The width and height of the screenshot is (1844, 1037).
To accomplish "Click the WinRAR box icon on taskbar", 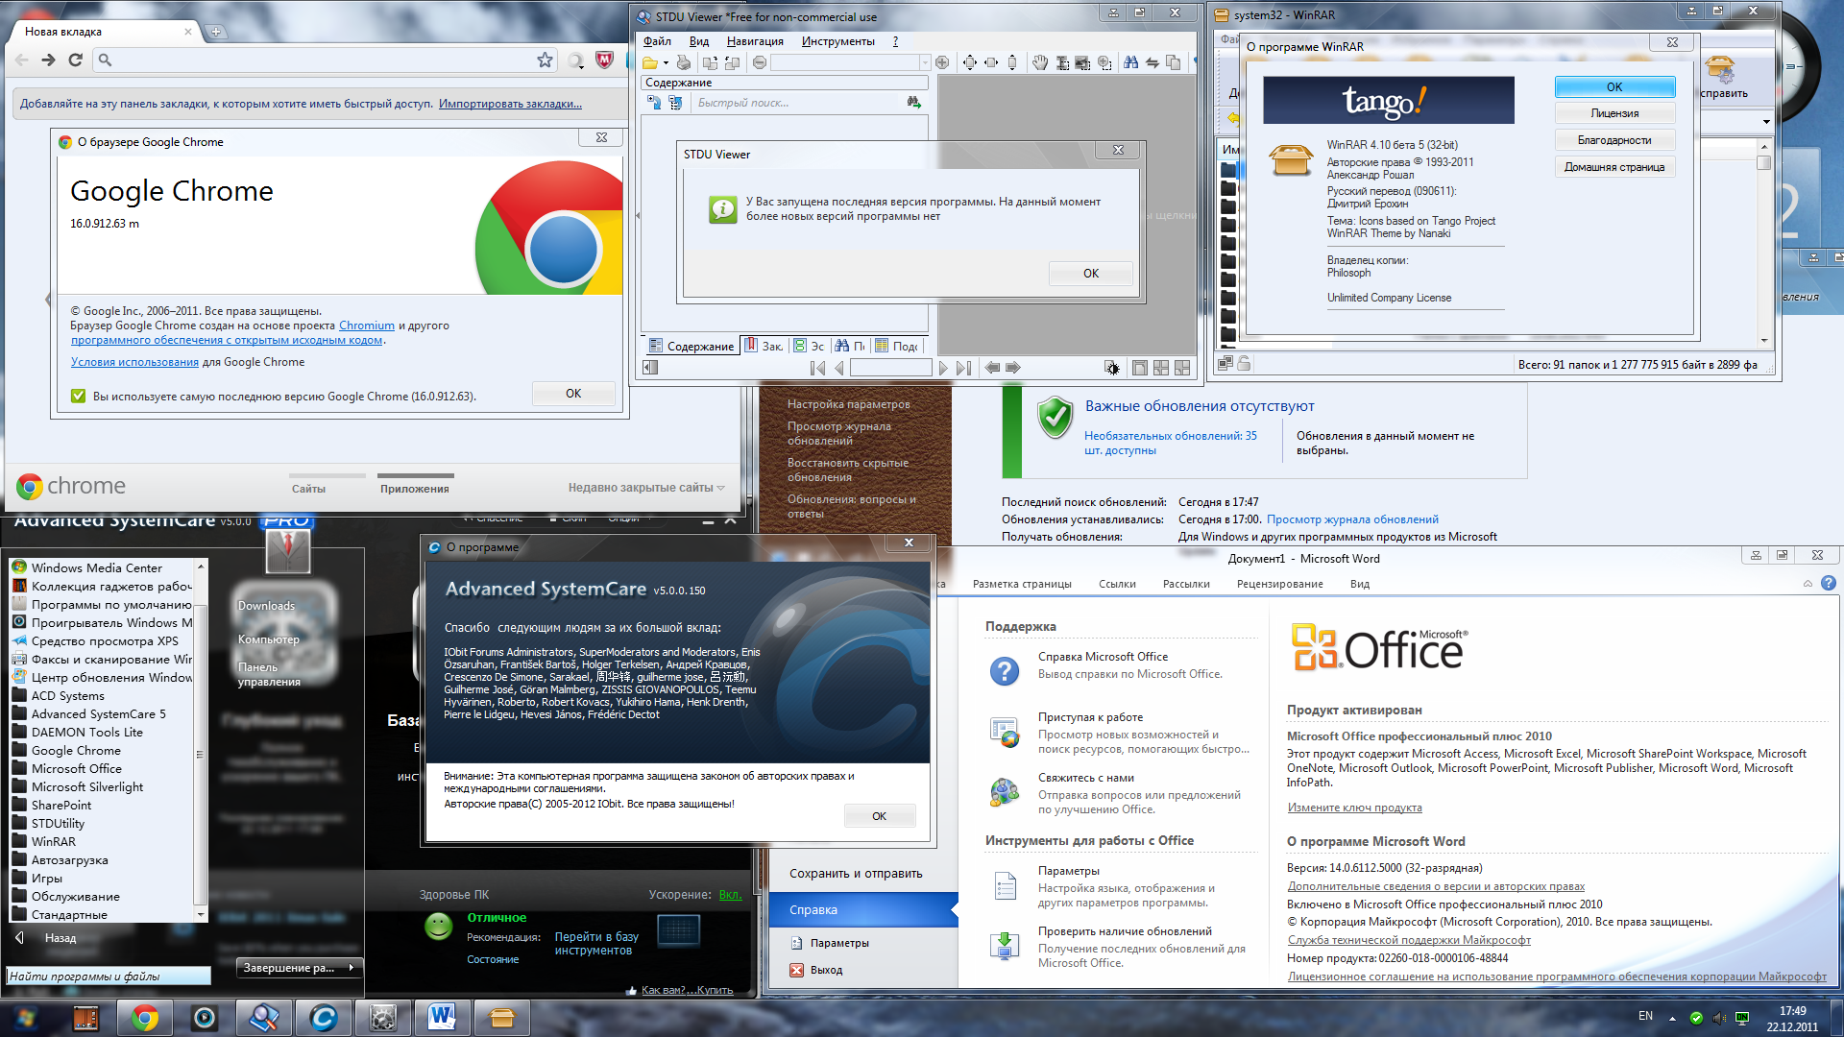I will [x=501, y=1018].
